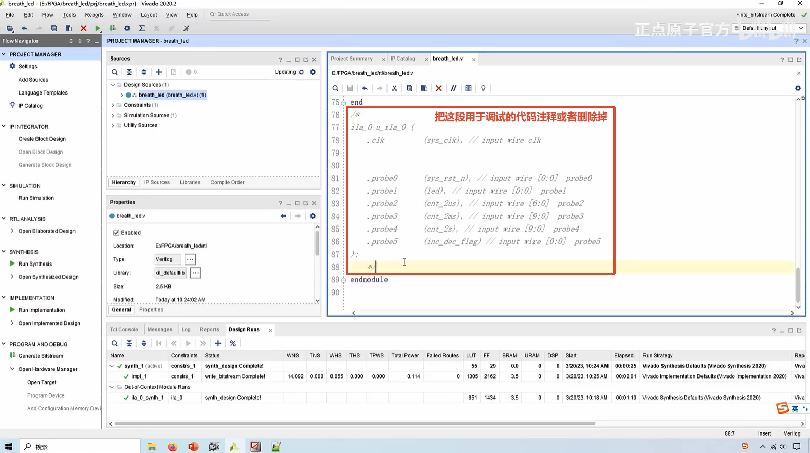Open Language Templates from Flow Navigator

coord(43,93)
